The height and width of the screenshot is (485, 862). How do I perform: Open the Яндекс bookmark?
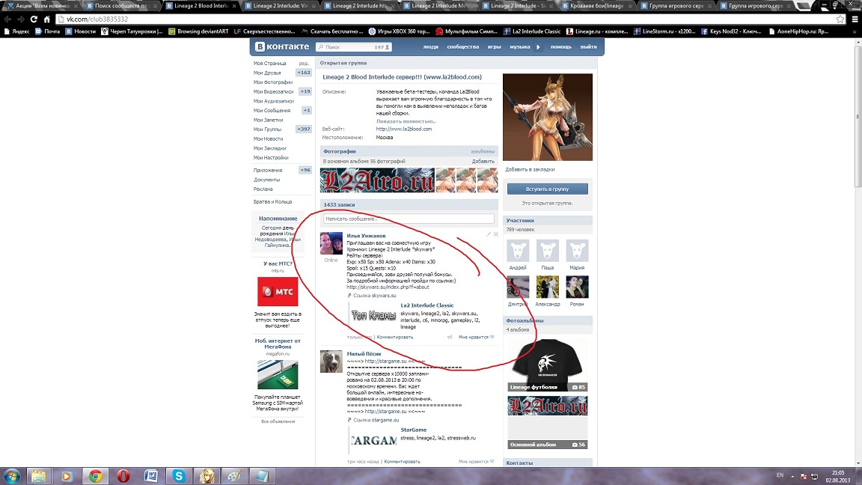16,31
